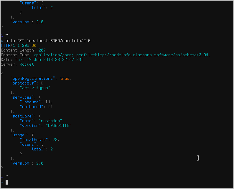
Task: Click the 'inbound' key
Action: pos(30,102)
